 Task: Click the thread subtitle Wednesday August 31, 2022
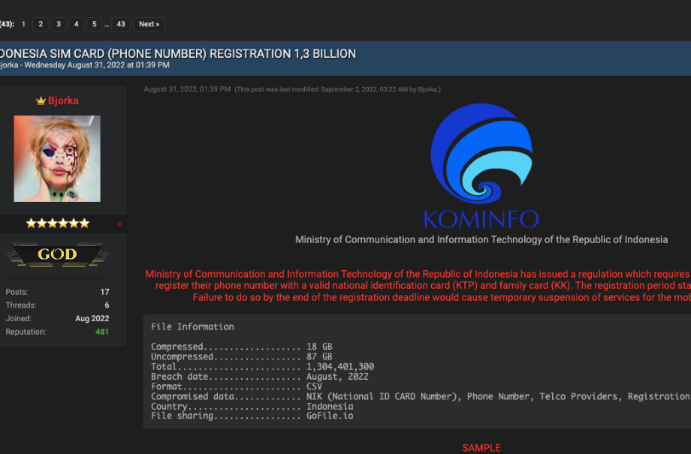(97, 65)
